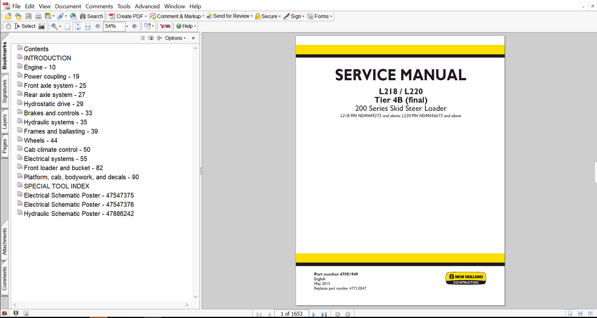Click the Yahoo search toolbar icon
Image resolution: width=597 pixels, height=318 pixels.
tap(165, 26)
